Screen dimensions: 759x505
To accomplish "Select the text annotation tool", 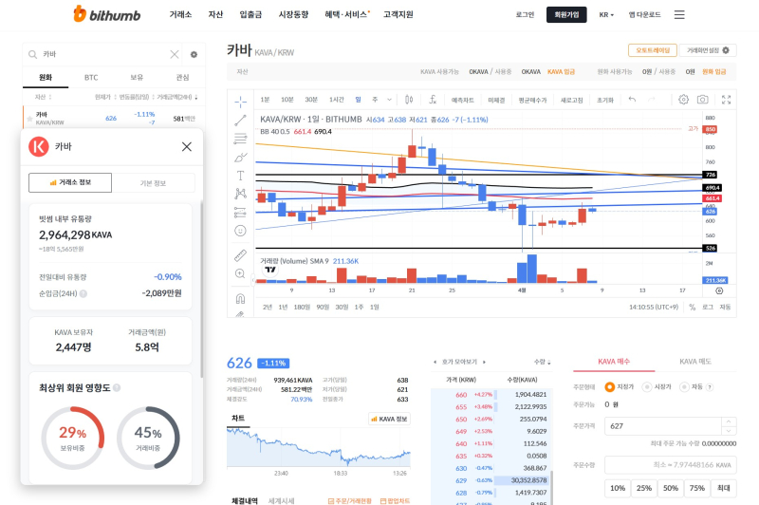I will click(240, 176).
